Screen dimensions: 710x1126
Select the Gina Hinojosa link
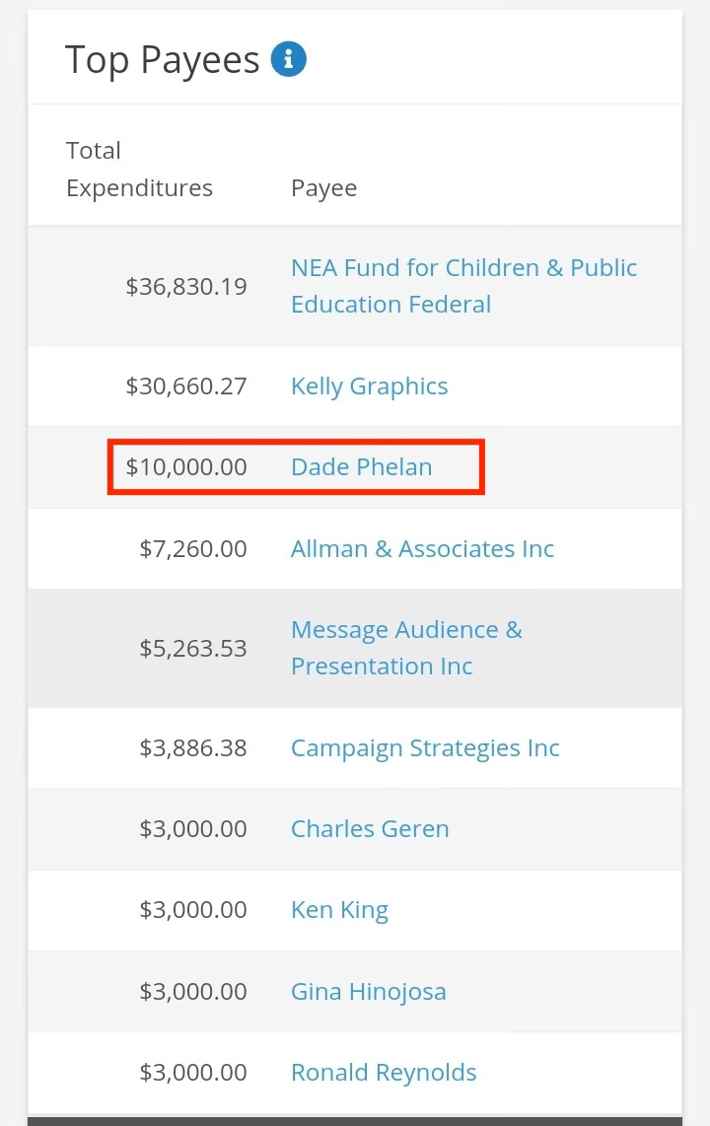[368, 992]
